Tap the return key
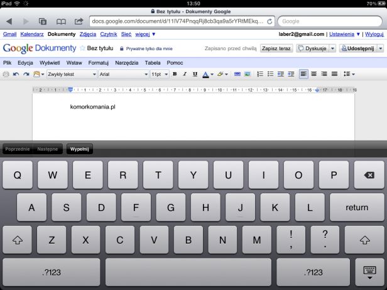This screenshot has width=387, height=290. 357,207
